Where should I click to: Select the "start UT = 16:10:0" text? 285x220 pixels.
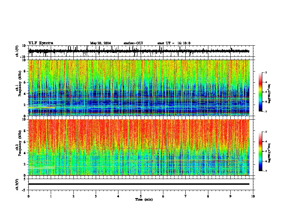[x=174, y=43]
